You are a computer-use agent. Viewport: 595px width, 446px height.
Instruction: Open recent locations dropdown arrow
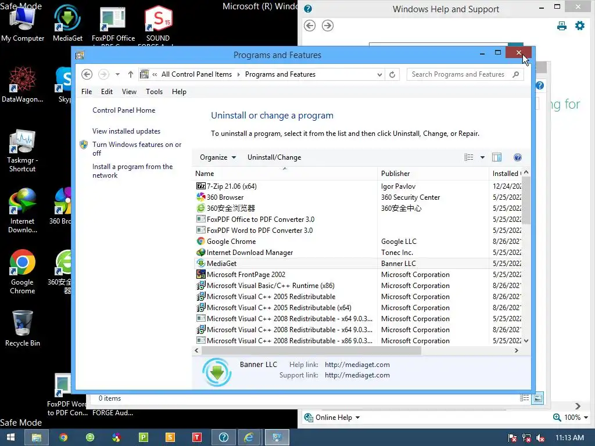click(117, 74)
